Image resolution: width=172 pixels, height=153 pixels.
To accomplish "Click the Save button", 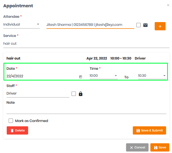I will pyautogui.click(x=160, y=147).
